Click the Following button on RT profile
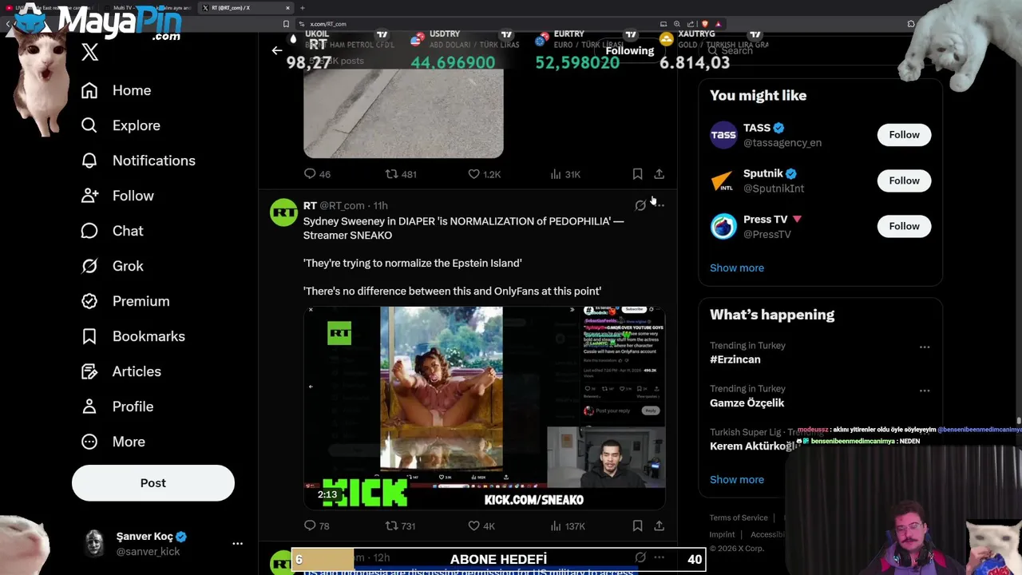The height and width of the screenshot is (575, 1022). (x=629, y=50)
